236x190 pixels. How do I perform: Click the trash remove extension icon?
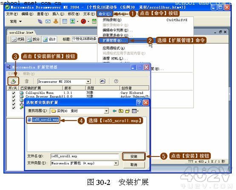pos(26,81)
